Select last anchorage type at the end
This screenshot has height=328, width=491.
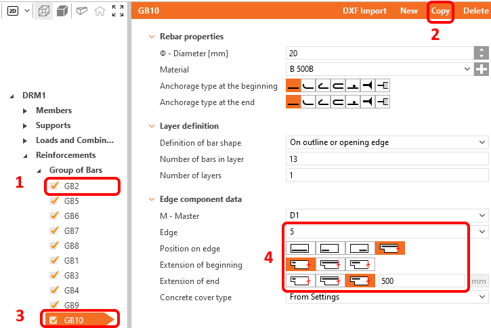(384, 102)
